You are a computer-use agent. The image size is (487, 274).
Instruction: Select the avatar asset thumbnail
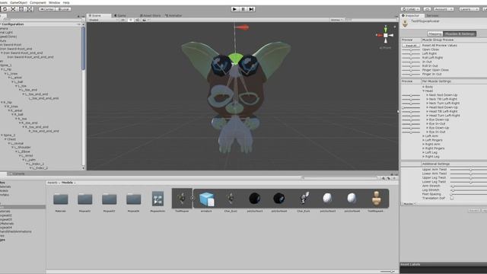[x=376, y=199]
